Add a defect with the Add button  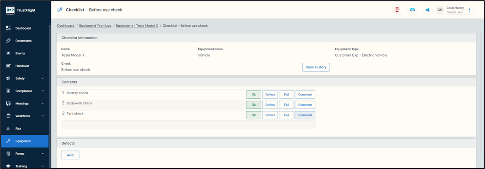[70, 155]
